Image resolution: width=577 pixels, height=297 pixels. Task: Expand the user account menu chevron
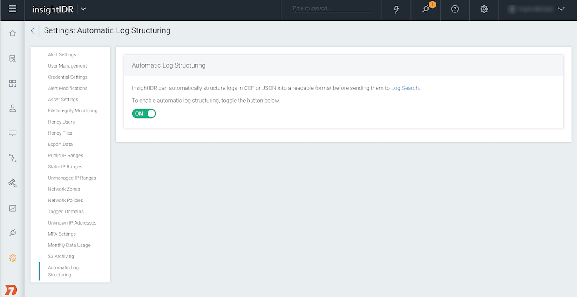(x=561, y=9)
